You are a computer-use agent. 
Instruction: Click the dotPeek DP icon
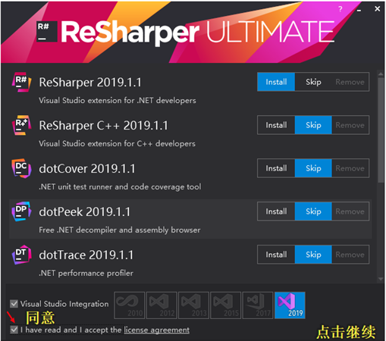click(21, 211)
